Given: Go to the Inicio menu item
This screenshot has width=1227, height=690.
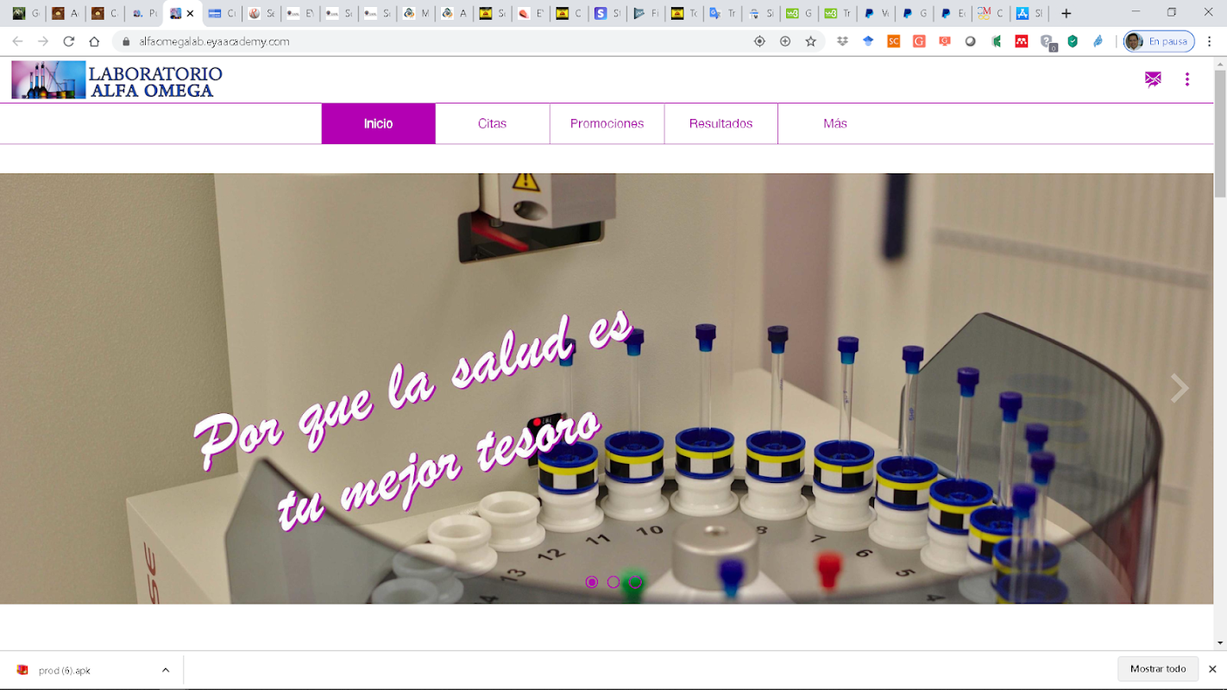Looking at the screenshot, I should [x=378, y=123].
